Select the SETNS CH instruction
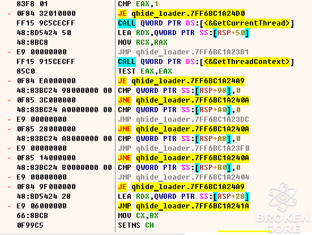This screenshot has height=235, width=312. coord(136,225)
